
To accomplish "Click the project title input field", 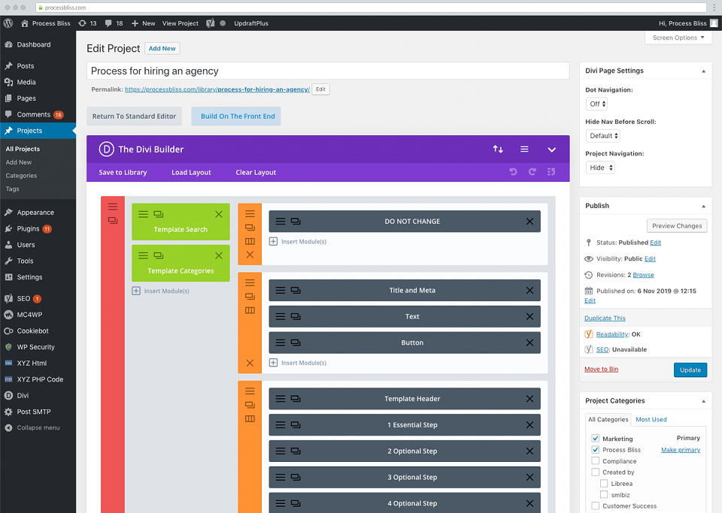I will point(328,71).
